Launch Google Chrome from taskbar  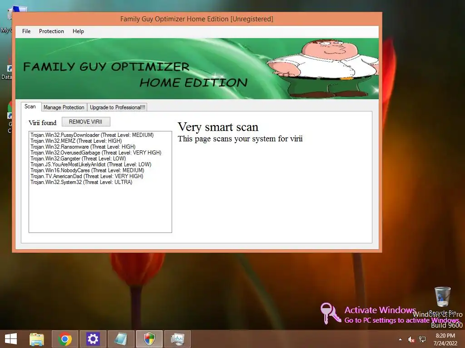[65, 339]
